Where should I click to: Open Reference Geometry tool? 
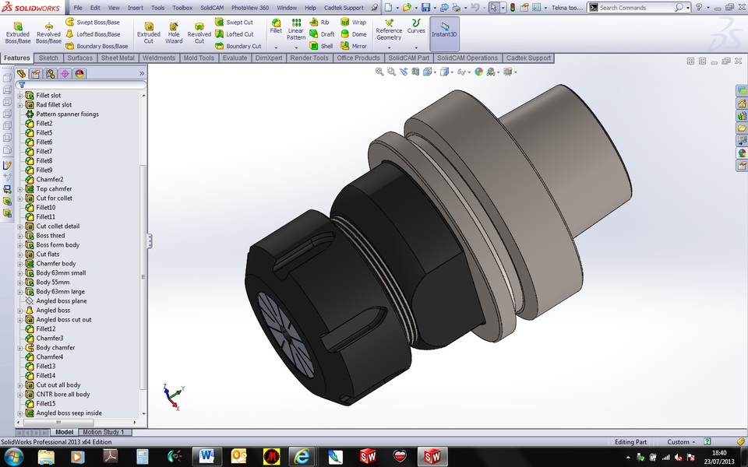coord(388,30)
